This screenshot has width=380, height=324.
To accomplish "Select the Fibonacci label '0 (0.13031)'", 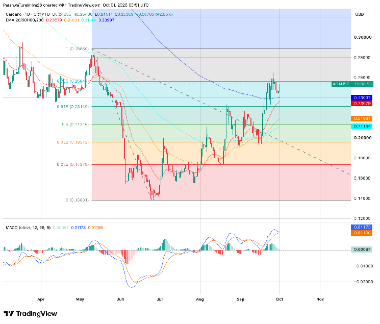I will pos(78,200).
